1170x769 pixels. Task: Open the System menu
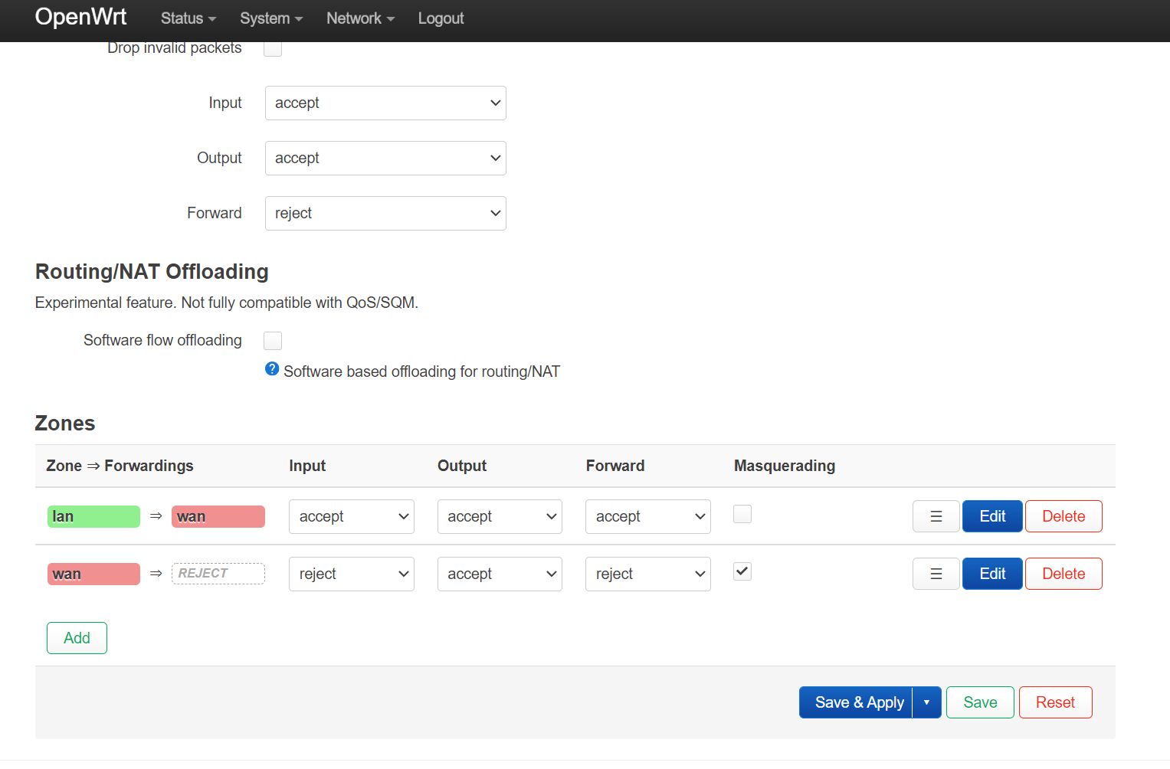pos(271,18)
